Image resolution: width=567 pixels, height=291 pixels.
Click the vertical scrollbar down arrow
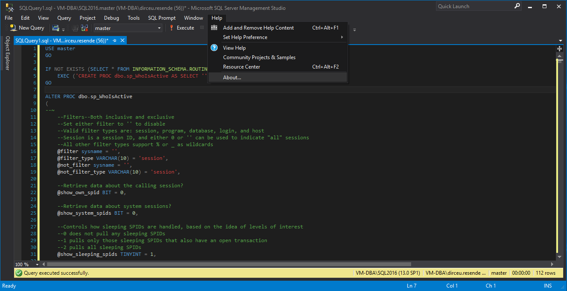[x=559, y=257]
